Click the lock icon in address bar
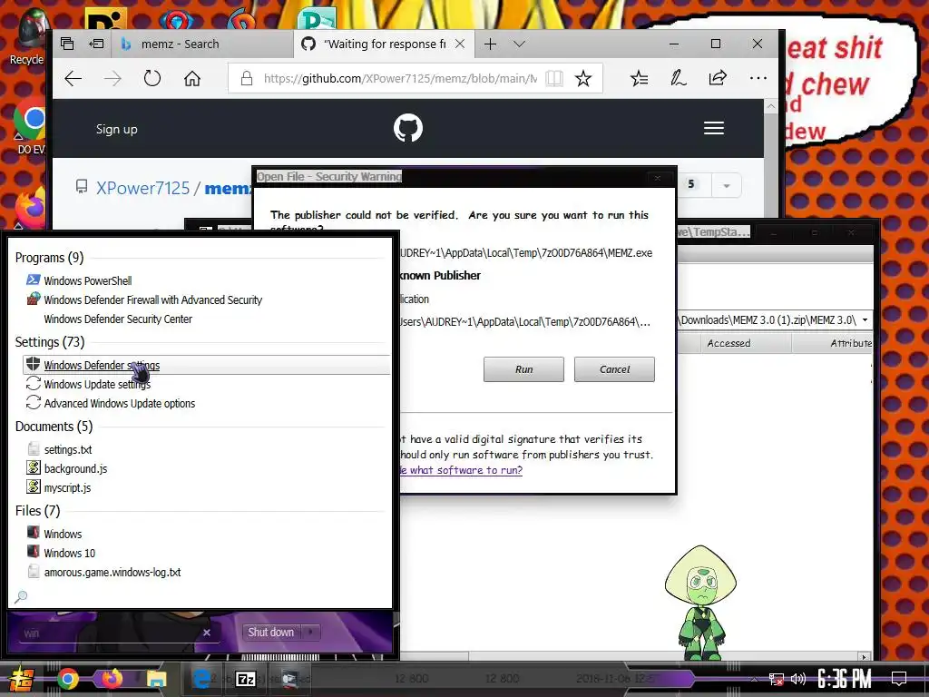Viewport: 929px width, 697px height. click(x=247, y=78)
